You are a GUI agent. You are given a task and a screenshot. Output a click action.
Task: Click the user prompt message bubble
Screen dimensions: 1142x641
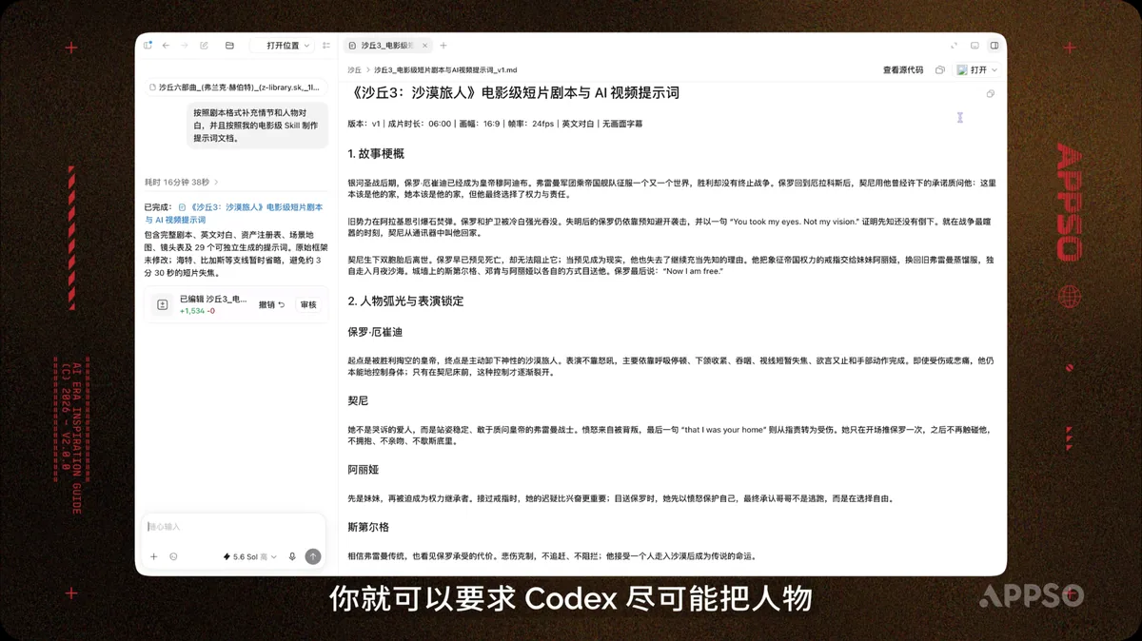[x=256, y=125]
